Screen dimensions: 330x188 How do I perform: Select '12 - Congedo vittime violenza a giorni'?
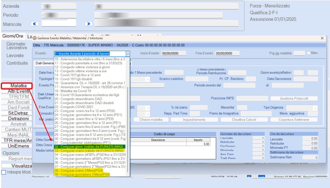[90, 67]
